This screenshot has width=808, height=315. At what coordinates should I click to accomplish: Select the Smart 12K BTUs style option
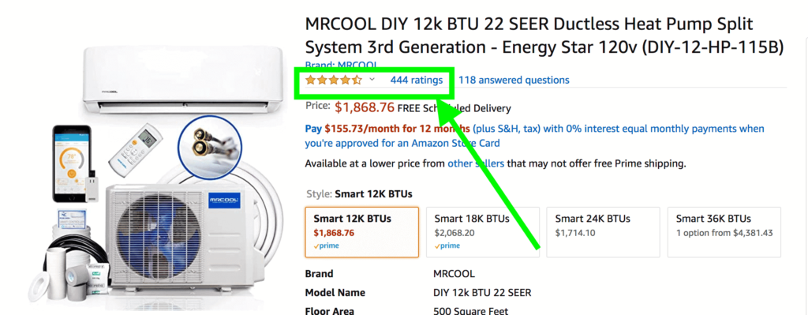pyautogui.click(x=361, y=232)
